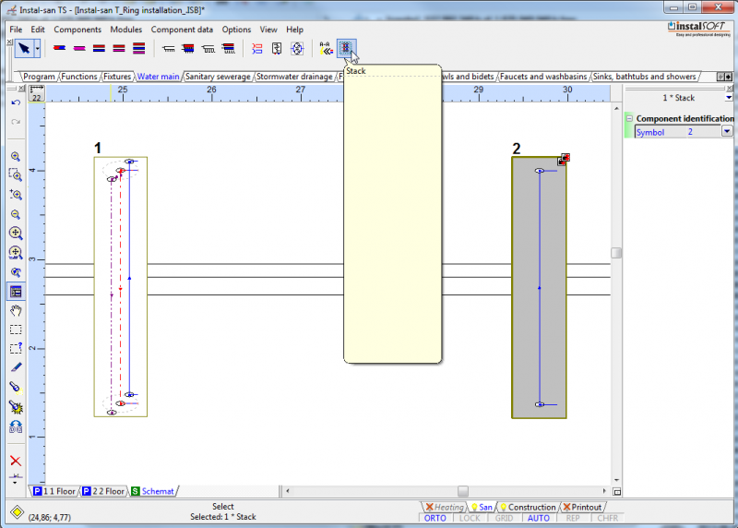Select the zoom out magnifier icon
The height and width of the screenshot is (528, 738).
coord(16,215)
